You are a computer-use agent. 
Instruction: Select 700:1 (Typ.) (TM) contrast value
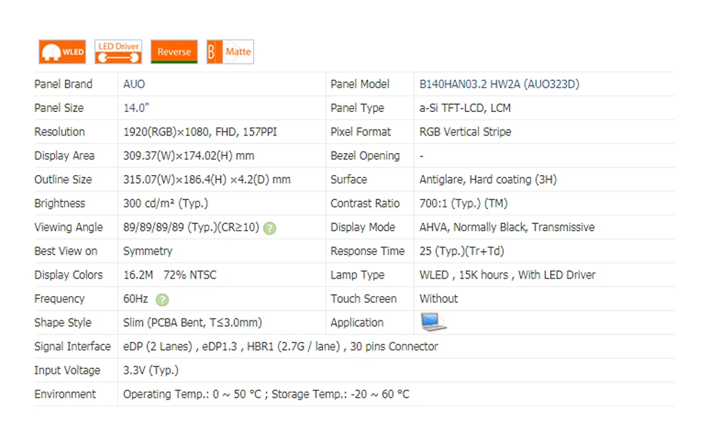point(464,203)
